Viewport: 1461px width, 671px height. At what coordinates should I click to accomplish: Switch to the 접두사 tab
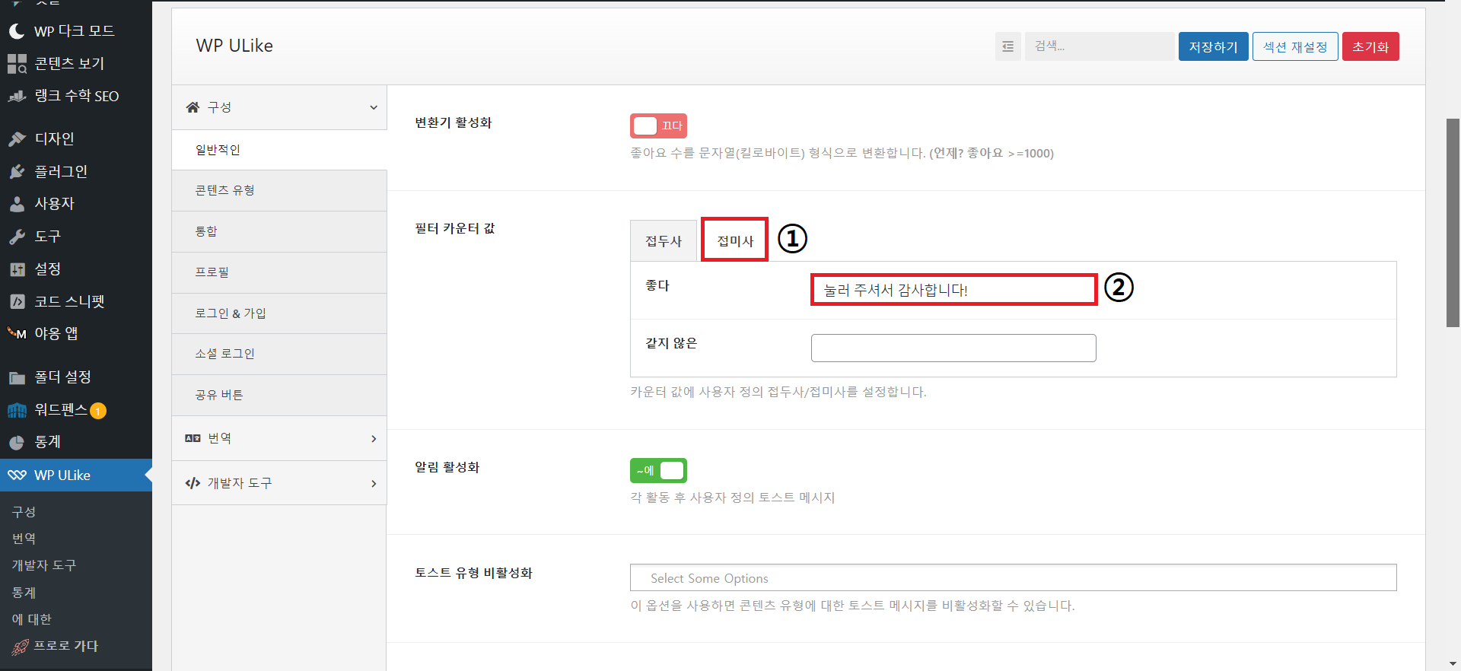tap(664, 241)
